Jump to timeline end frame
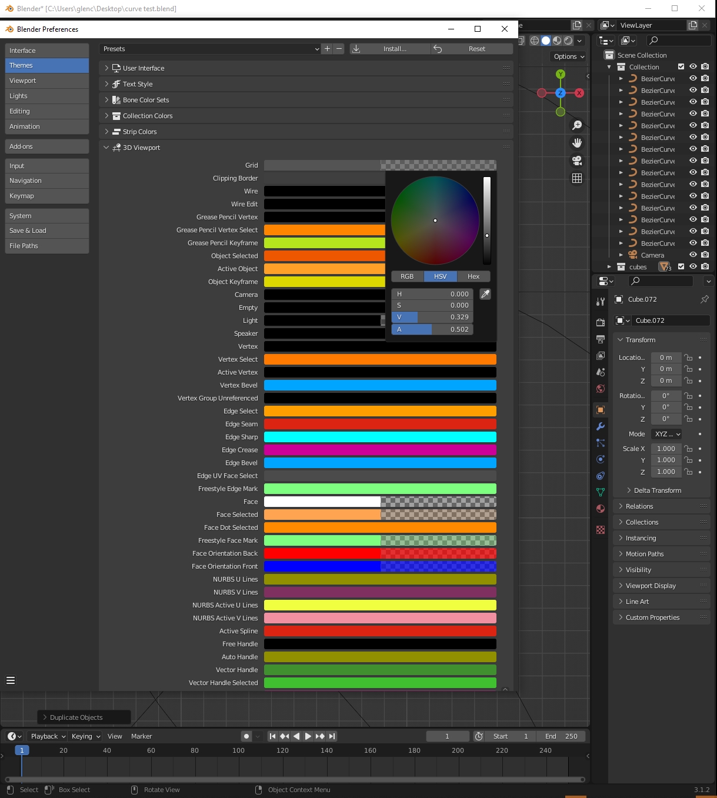This screenshot has width=717, height=798. click(332, 736)
